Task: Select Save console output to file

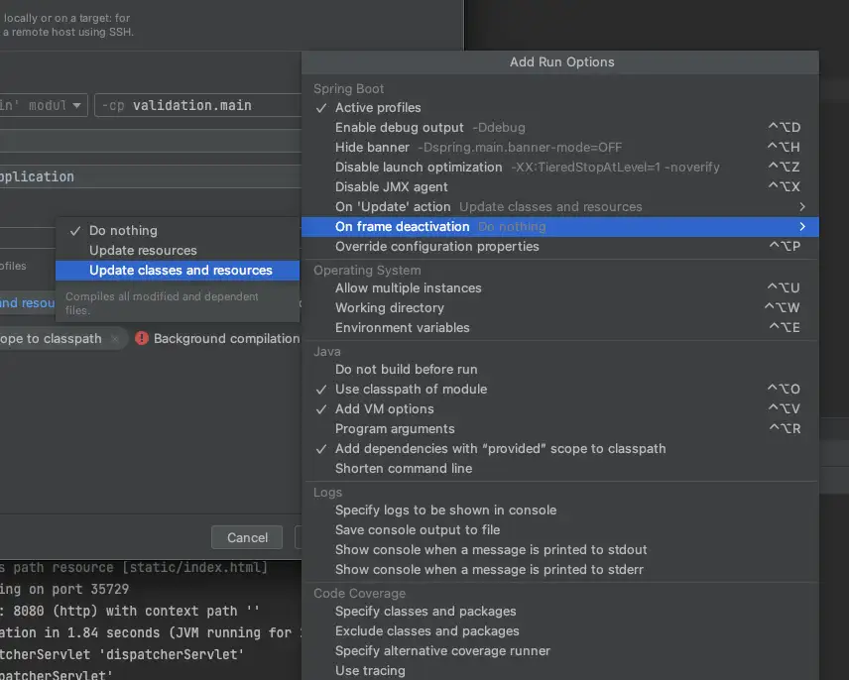Action: point(560,529)
